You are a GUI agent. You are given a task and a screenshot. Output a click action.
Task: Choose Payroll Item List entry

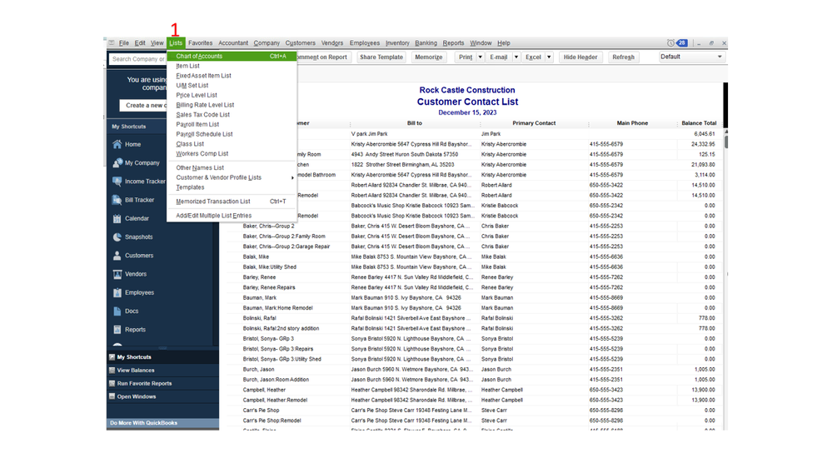232,125
